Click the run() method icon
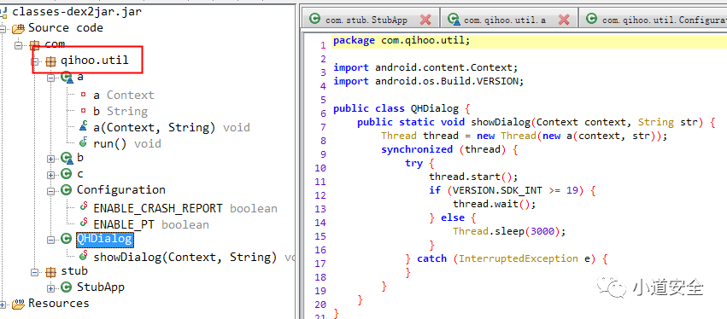The height and width of the screenshot is (319, 727). pos(83,143)
